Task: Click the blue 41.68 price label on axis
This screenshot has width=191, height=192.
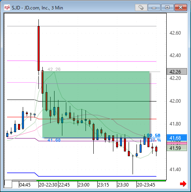Action: click(x=177, y=138)
